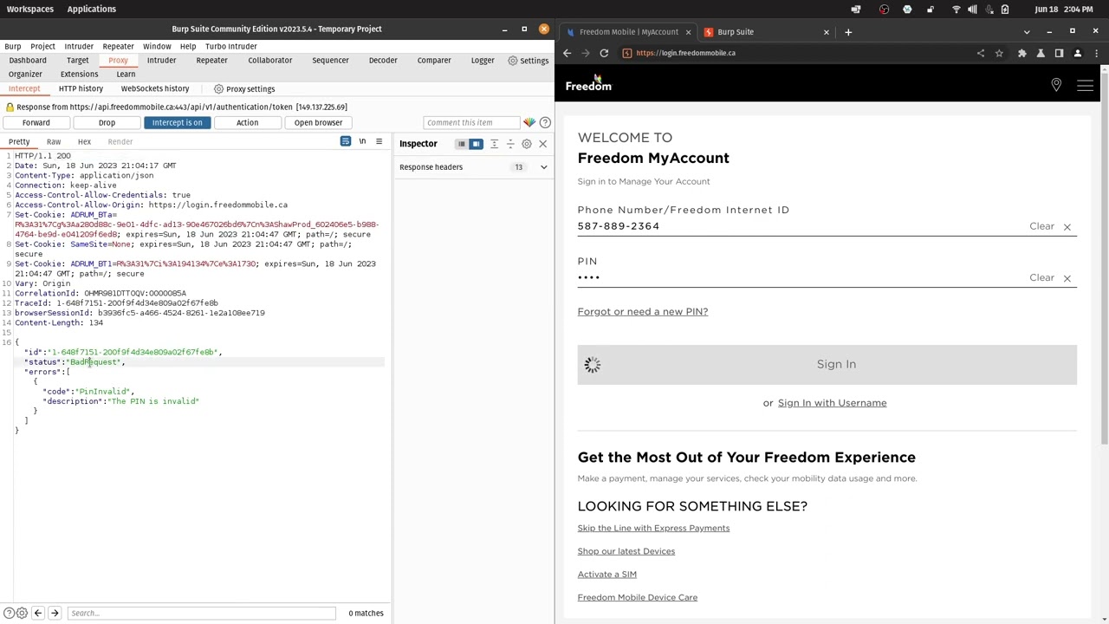Collapse all Inspector sections icon

pyautogui.click(x=510, y=144)
